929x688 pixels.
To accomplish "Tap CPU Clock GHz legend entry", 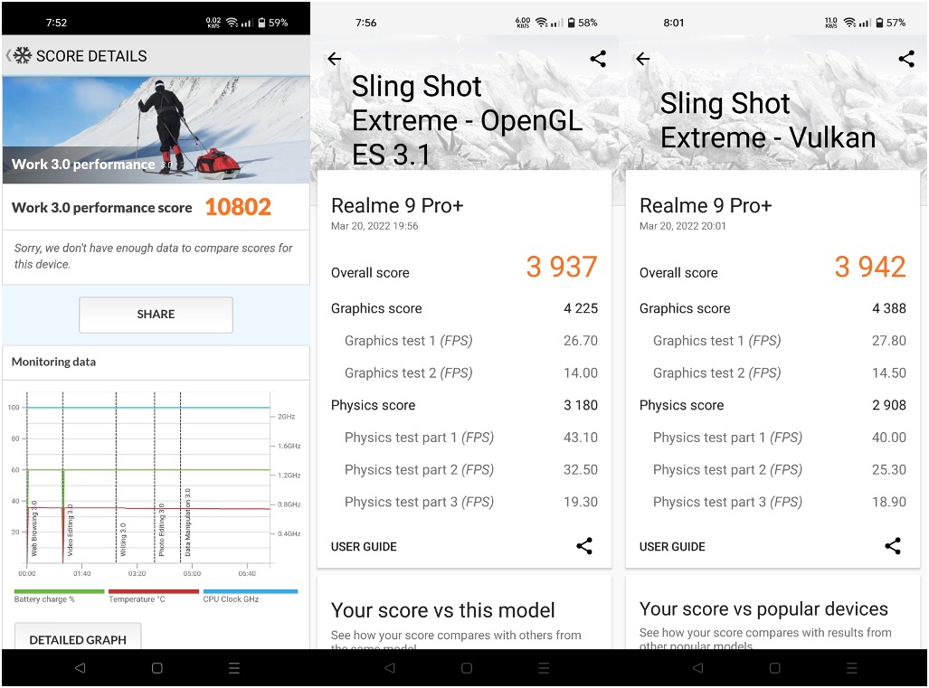I will [250, 595].
